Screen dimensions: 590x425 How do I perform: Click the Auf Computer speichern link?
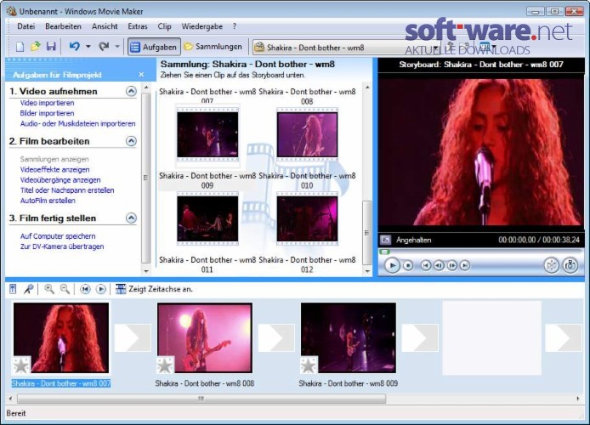coord(58,236)
